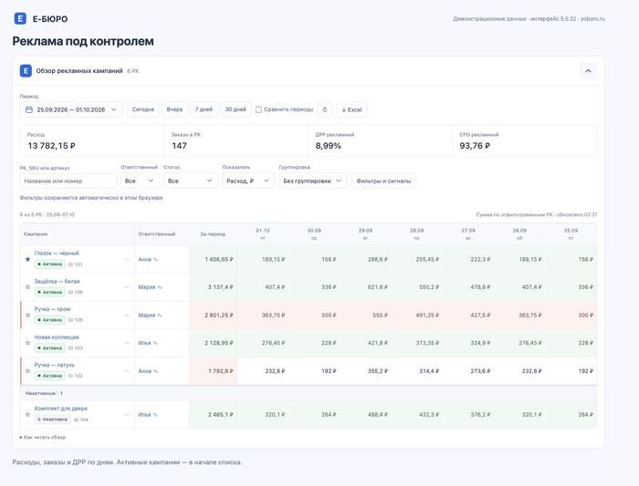Open the Статус dropdown
Image resolution: width=639 pixels, height=486 pixels.
pos(191,181)
